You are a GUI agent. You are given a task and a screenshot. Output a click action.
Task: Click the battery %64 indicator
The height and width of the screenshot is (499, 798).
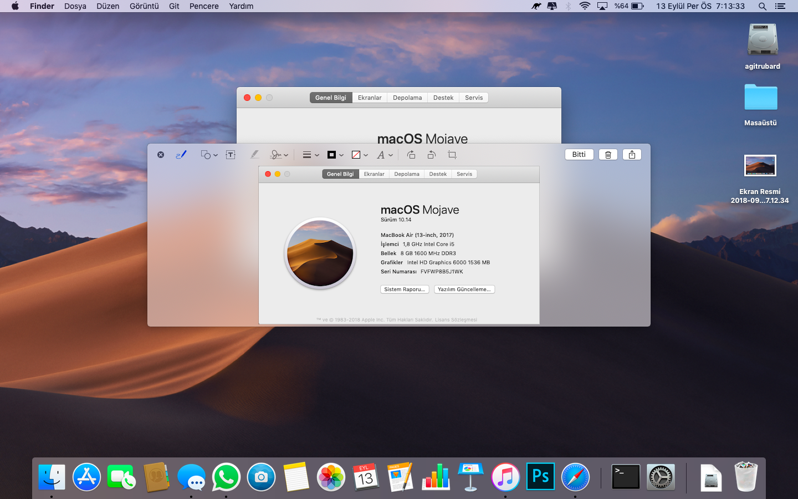point(629,6)
